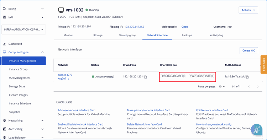Open the AI assistant bubble
The image size is (267, 140).
point(256,130)
